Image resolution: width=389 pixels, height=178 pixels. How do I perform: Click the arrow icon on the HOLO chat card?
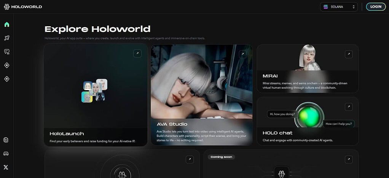click(349, 107)
